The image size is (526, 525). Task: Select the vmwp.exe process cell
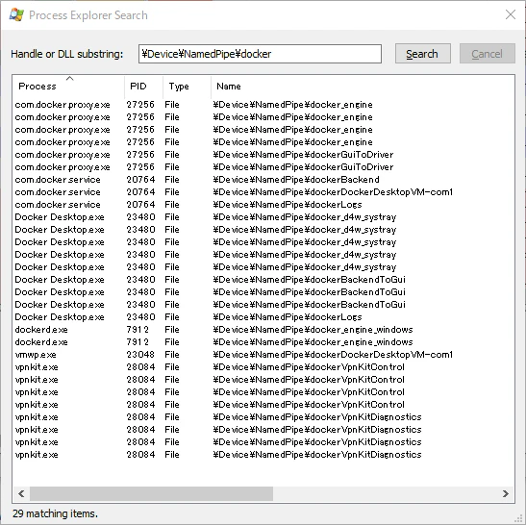[36, 355]
